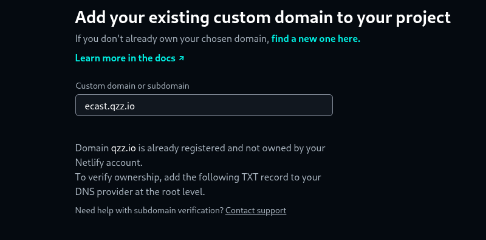Follow the "find a new one here" link
The width and height of the screenshot is (486, 240).
(316, 39)
